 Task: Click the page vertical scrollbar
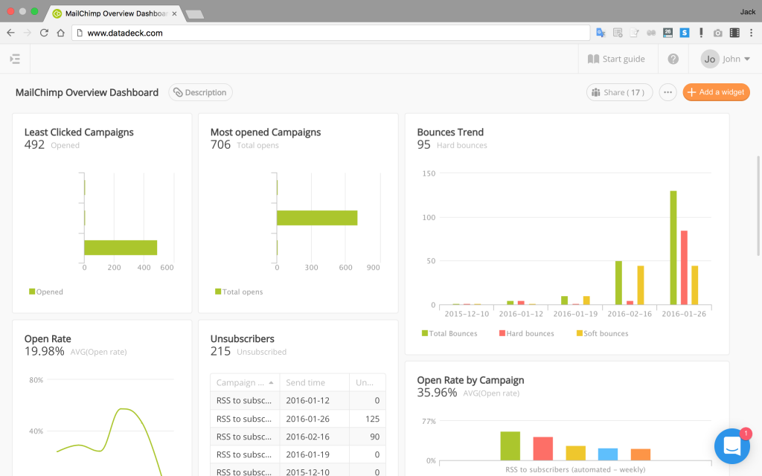758,206
